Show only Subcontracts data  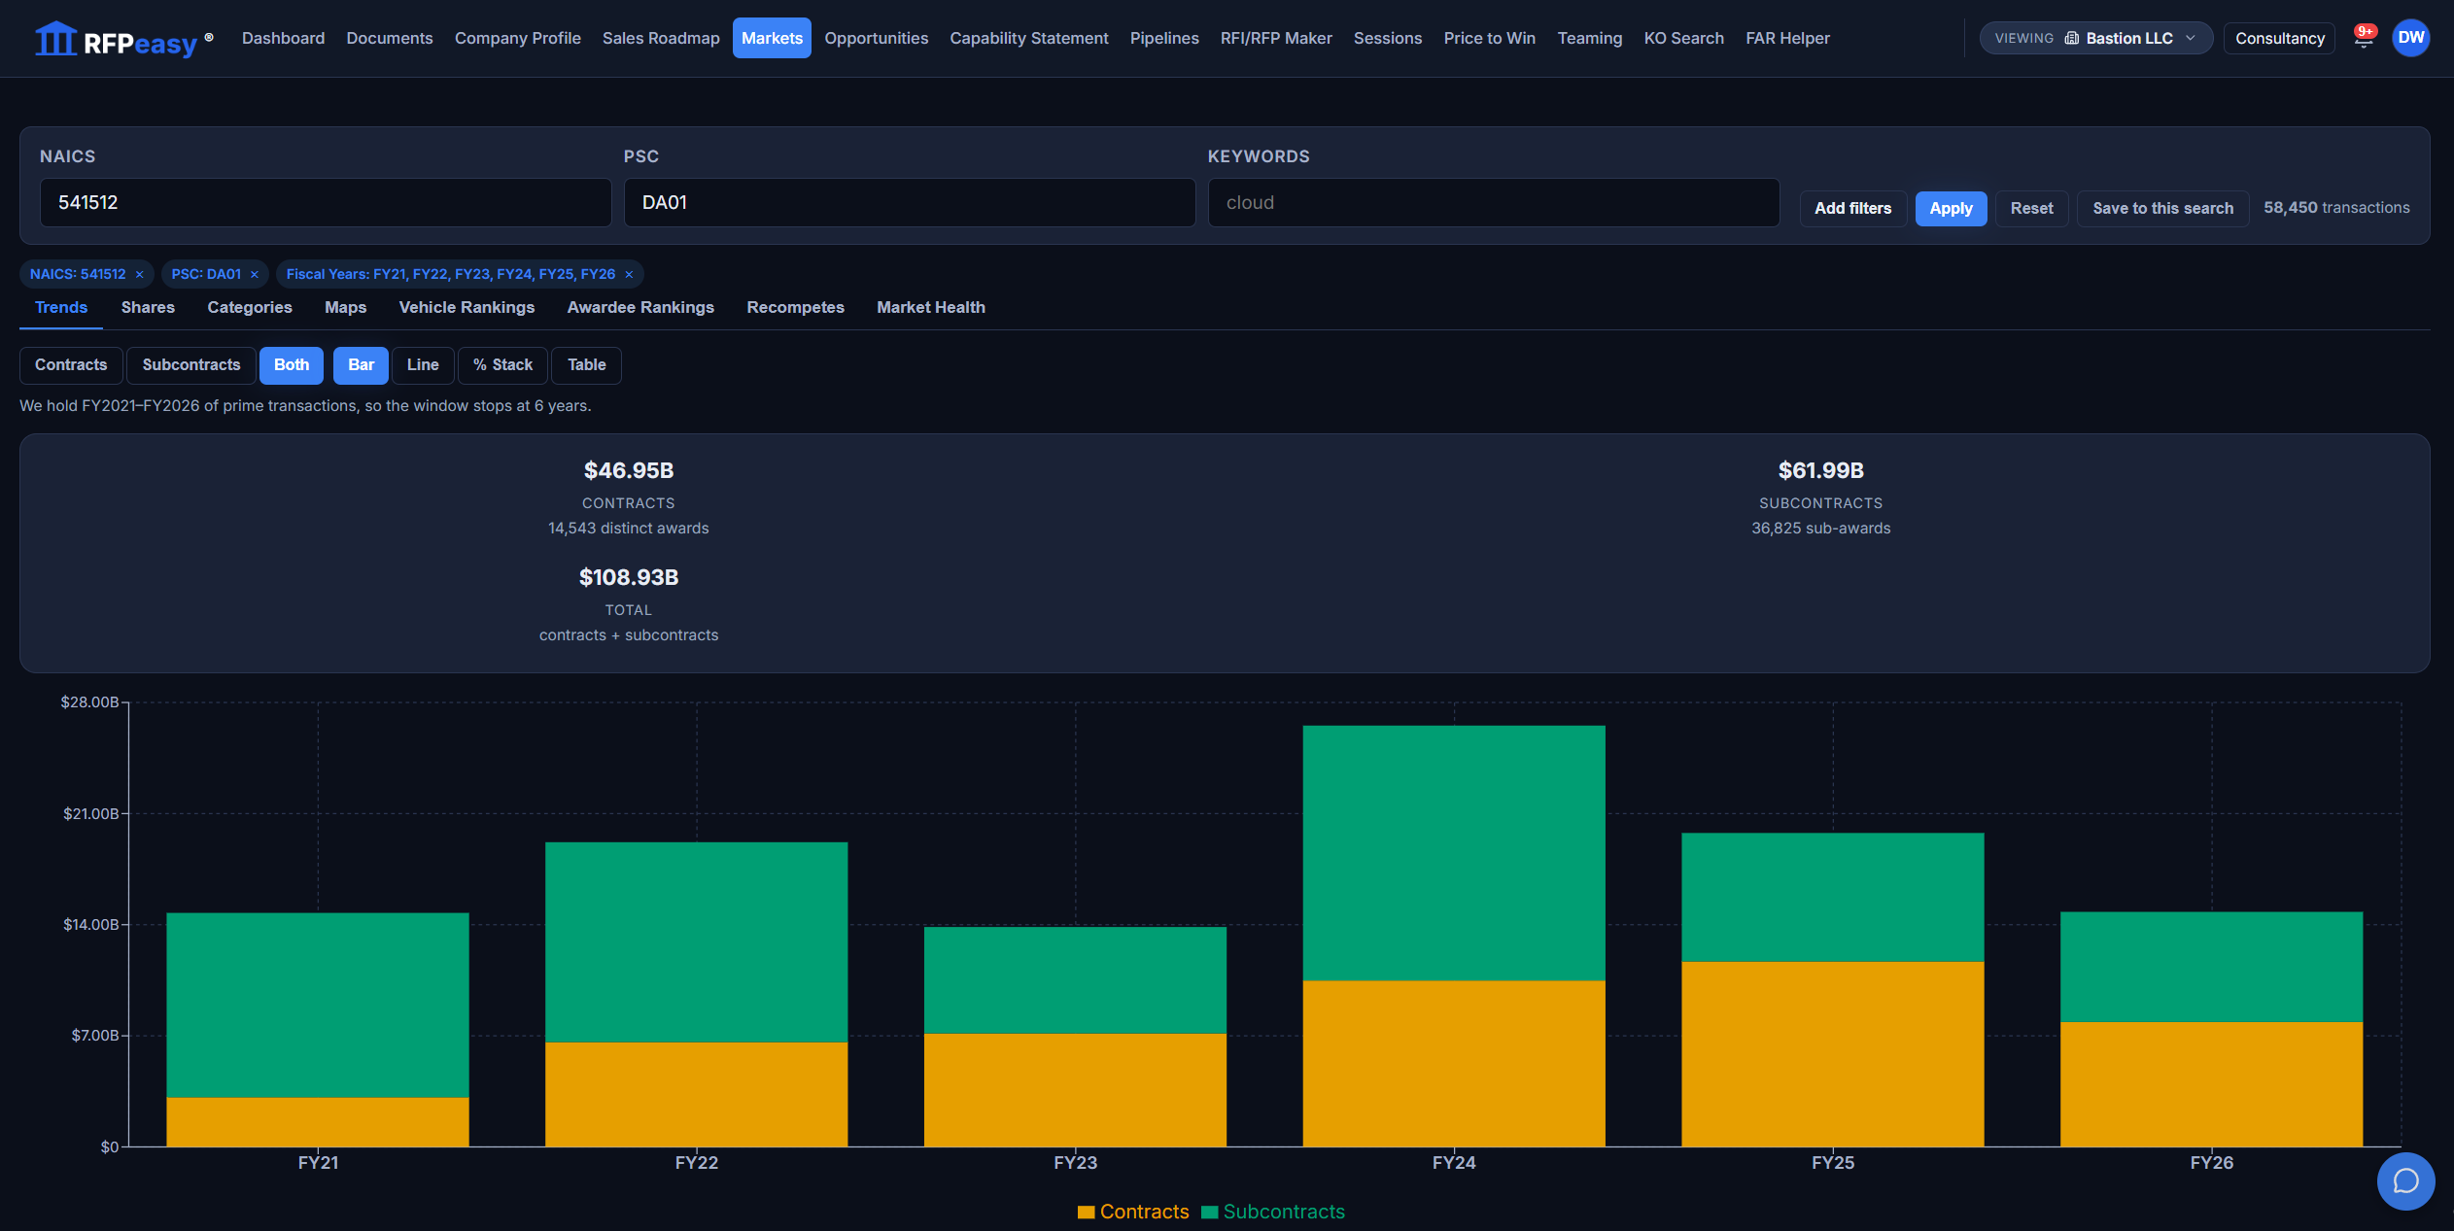(x=191, y=364)
